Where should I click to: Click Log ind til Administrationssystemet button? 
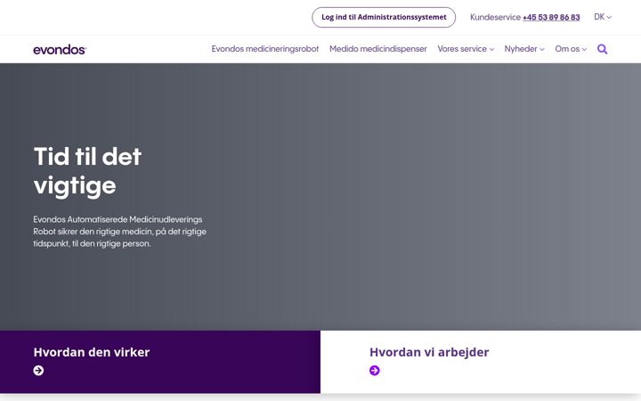pyautogui.click(x=384, y=17)
